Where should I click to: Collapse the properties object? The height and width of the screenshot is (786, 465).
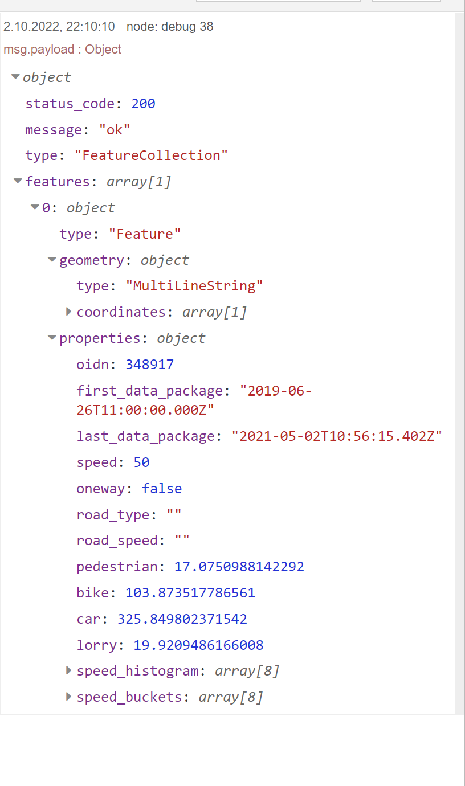(x=52, y=338)
